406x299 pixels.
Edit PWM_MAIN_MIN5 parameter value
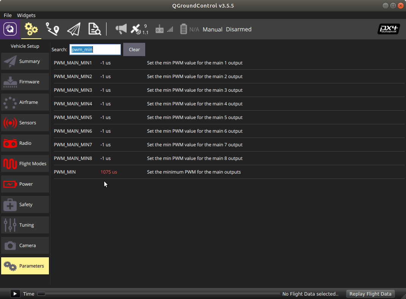coord(105,117)
